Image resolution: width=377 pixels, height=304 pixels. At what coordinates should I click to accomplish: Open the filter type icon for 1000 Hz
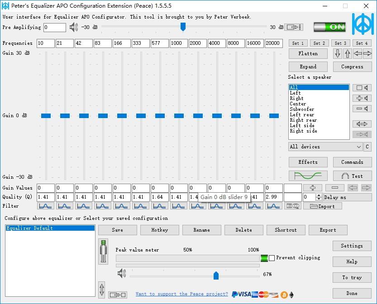(x=178, y=206)
